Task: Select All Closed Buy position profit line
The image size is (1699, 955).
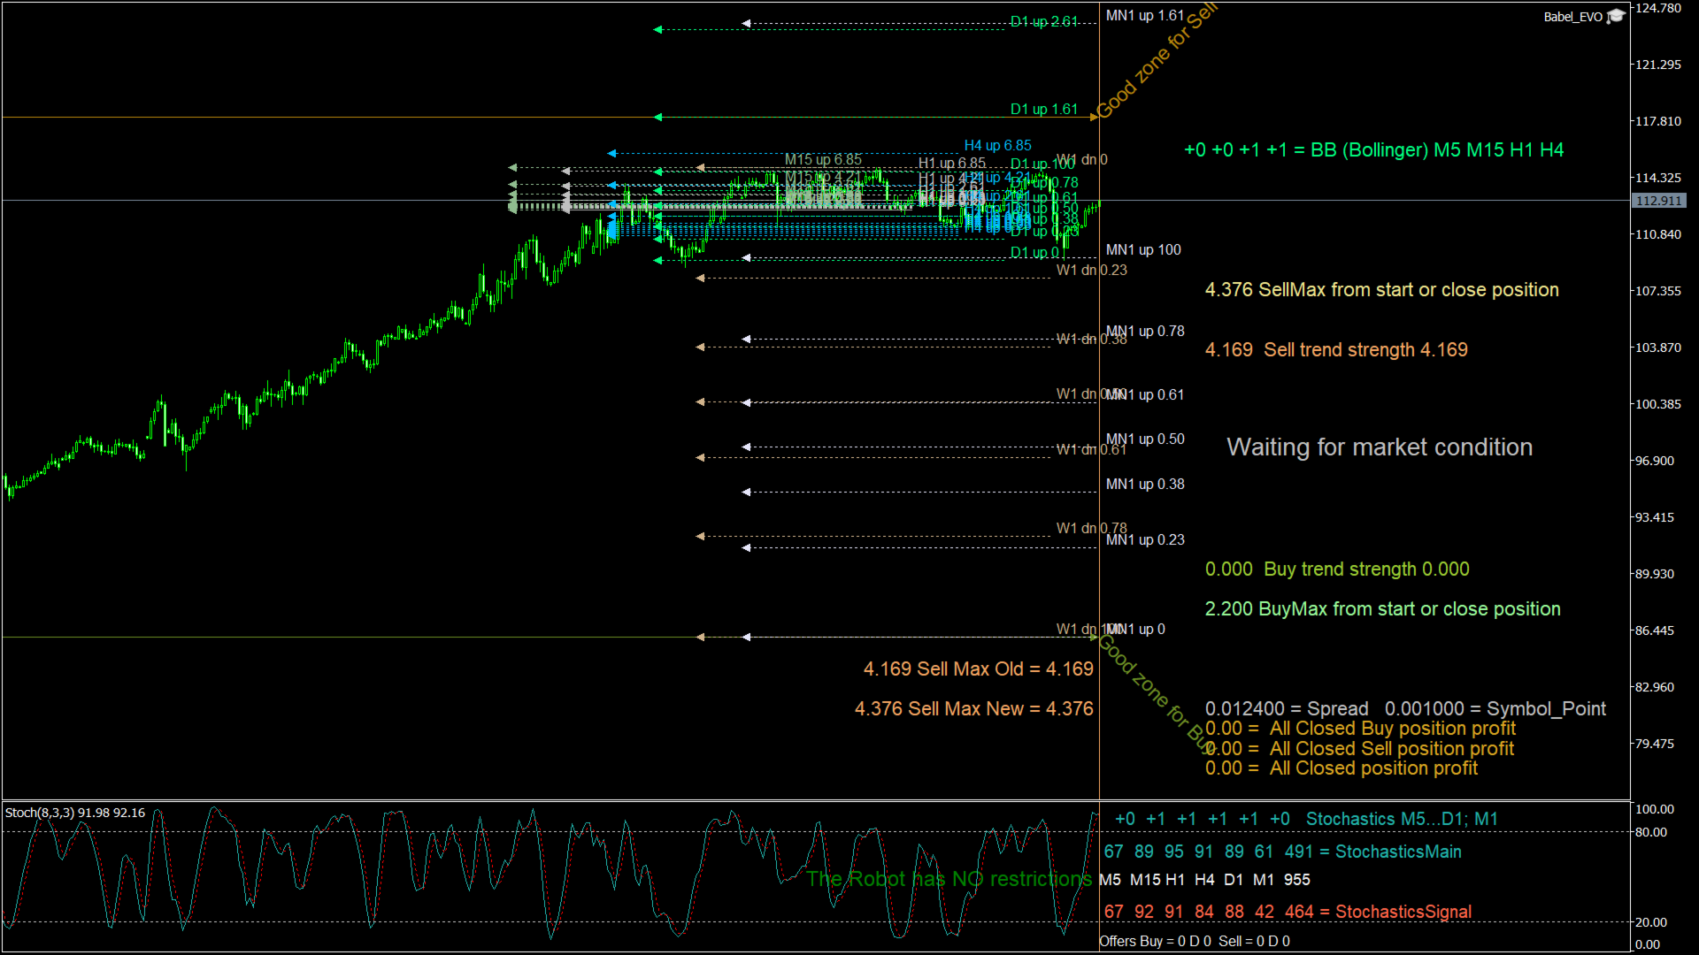Action: pyautogui.click(x=1360, y=729)
